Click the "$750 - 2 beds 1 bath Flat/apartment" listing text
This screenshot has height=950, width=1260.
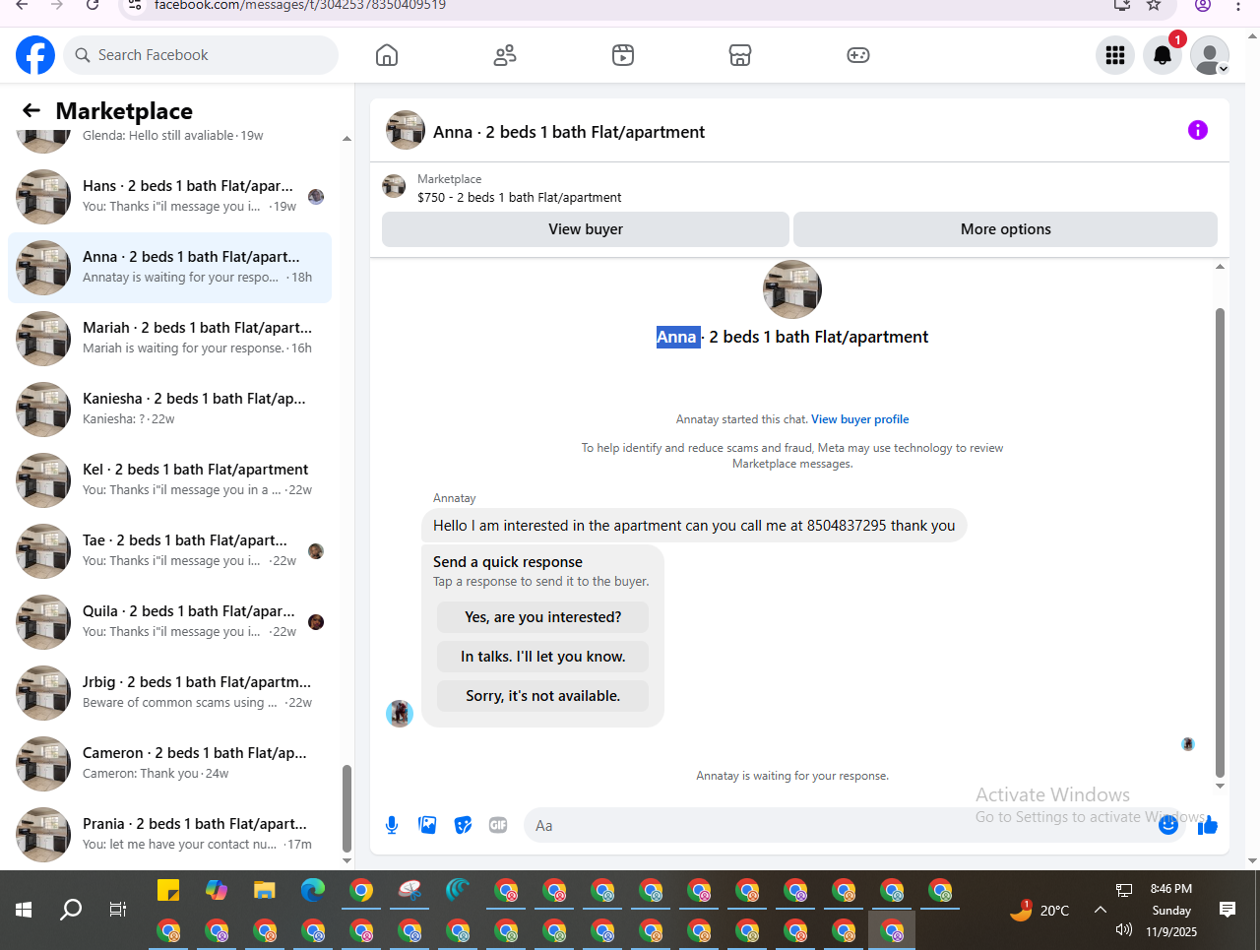pyautogui.click(x=520, y=198)
